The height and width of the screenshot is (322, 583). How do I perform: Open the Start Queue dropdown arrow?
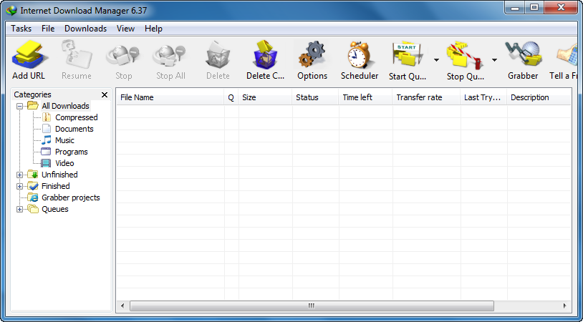click(436, 60)
